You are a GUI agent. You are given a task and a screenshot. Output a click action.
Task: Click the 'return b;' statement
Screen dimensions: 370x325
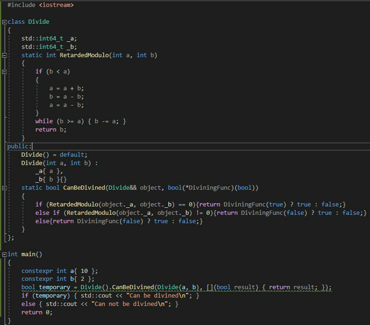51,130
